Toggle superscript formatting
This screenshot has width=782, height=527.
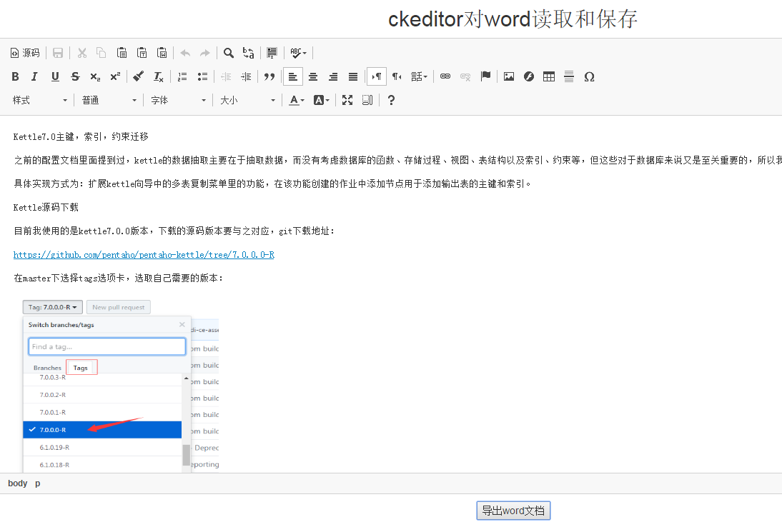click(x=115, y=76)
